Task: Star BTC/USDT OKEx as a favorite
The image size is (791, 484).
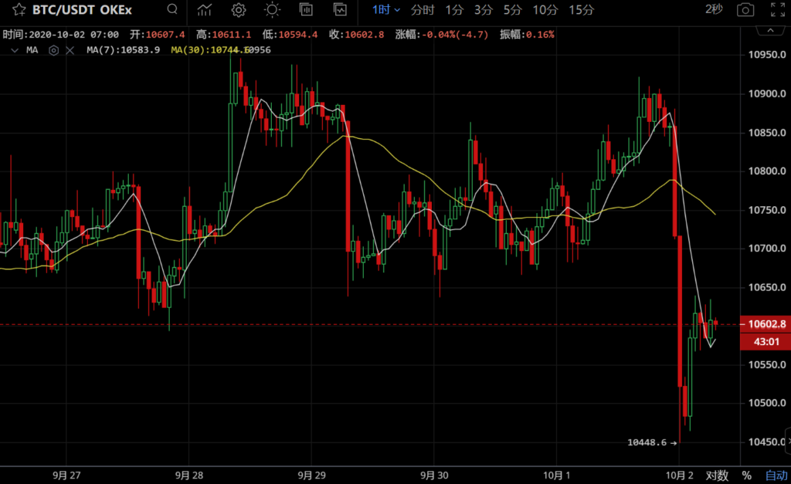Action: point(19,9)
